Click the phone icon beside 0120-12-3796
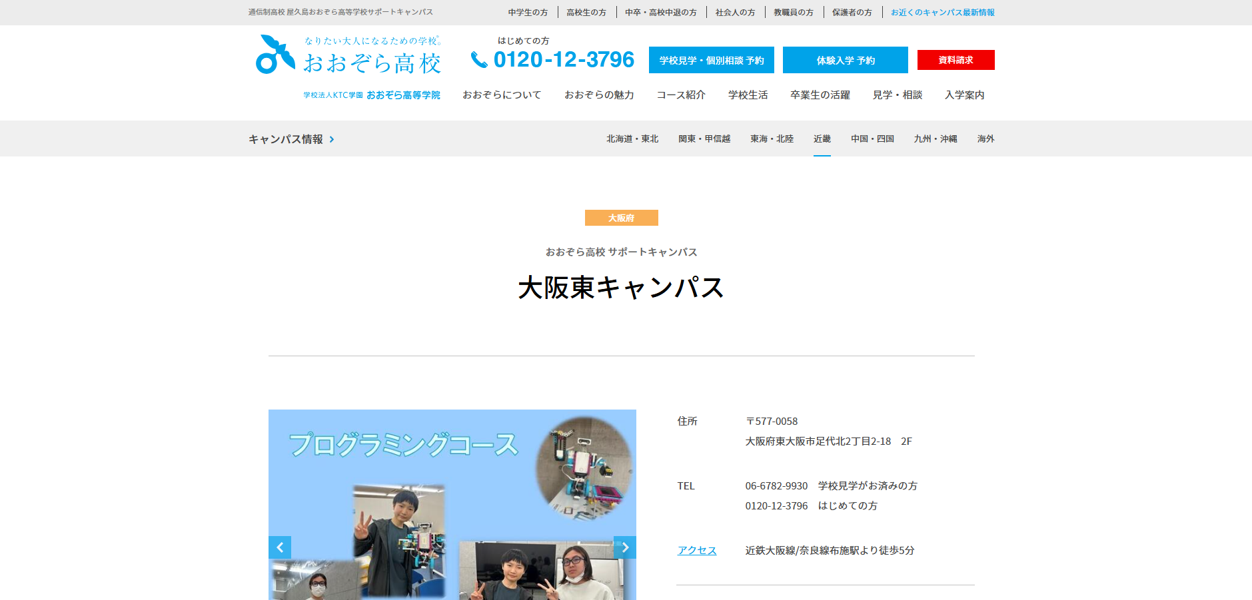1252x600 pixels. pyautogui.click(x=479, y=60)
